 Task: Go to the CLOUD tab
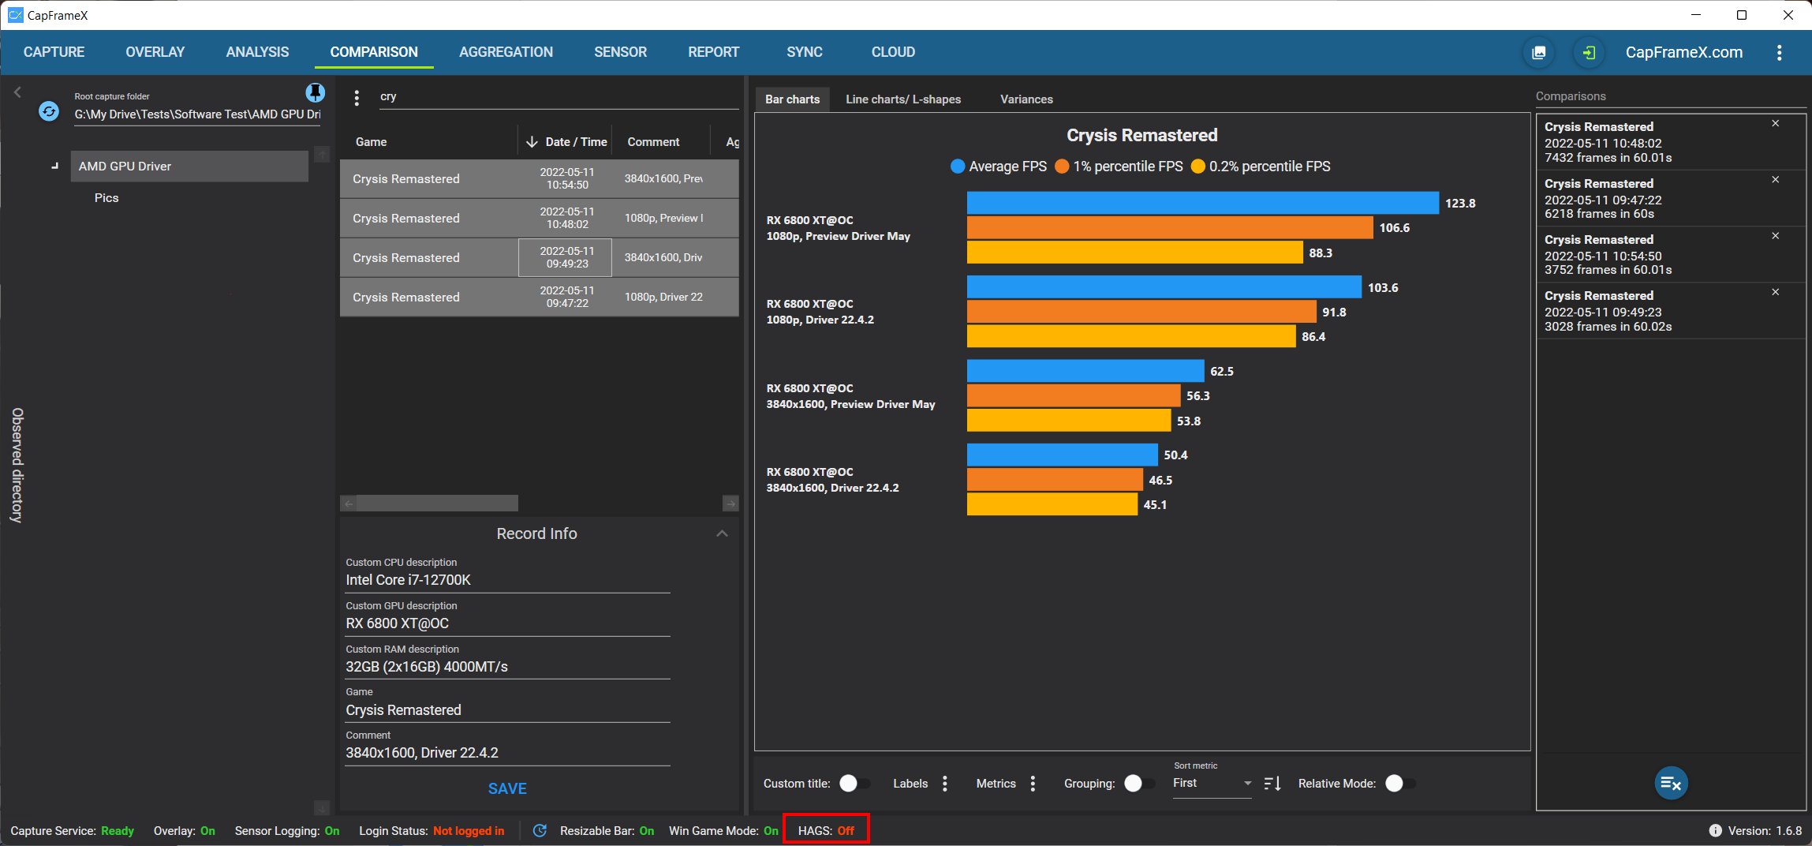893,52
